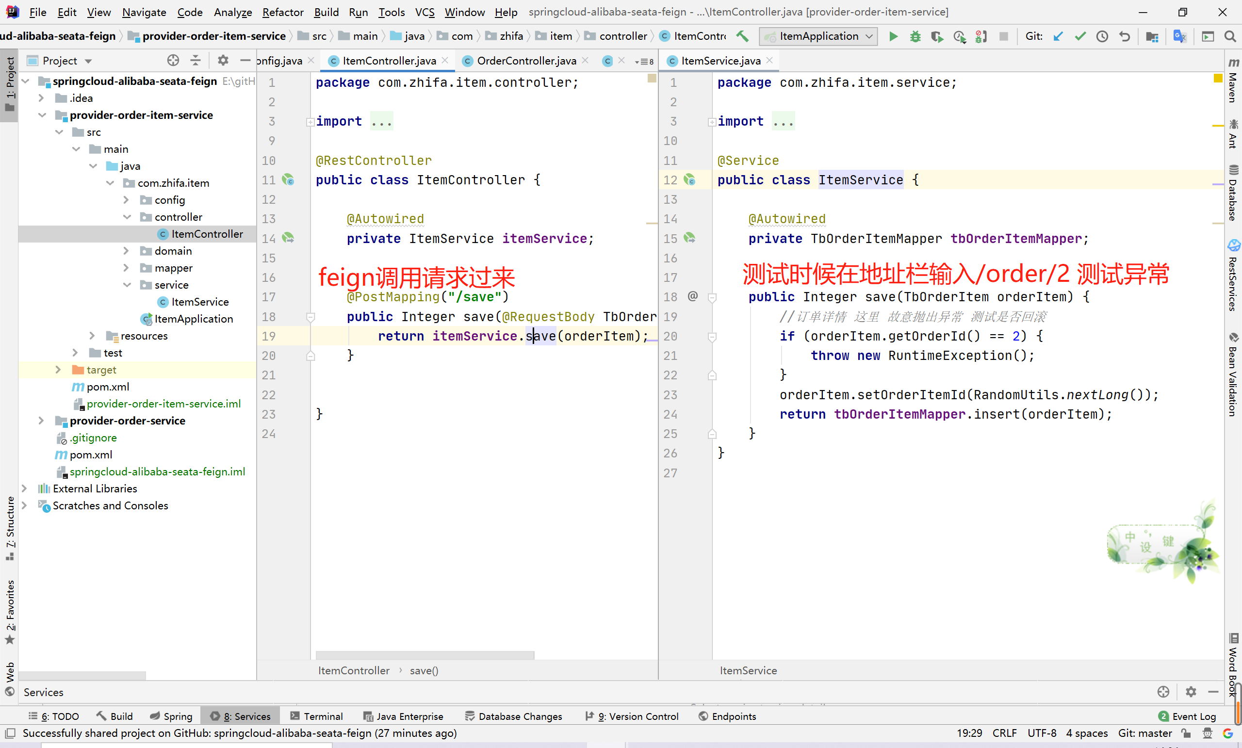Click the Debug bug icon
Viewport: 1242px width, 748px height.
point(915,36)
